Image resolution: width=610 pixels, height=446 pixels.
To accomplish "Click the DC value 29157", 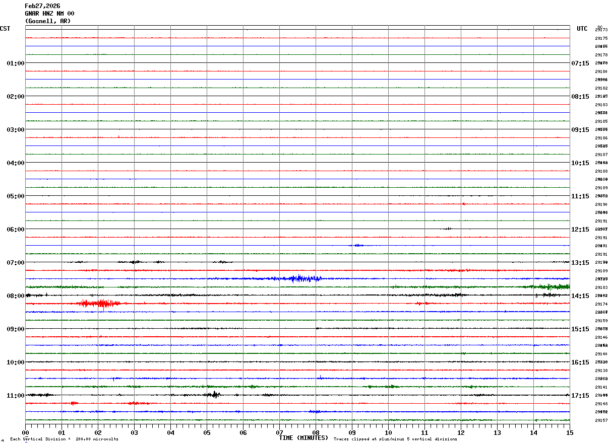I will (x=601, y=420).
